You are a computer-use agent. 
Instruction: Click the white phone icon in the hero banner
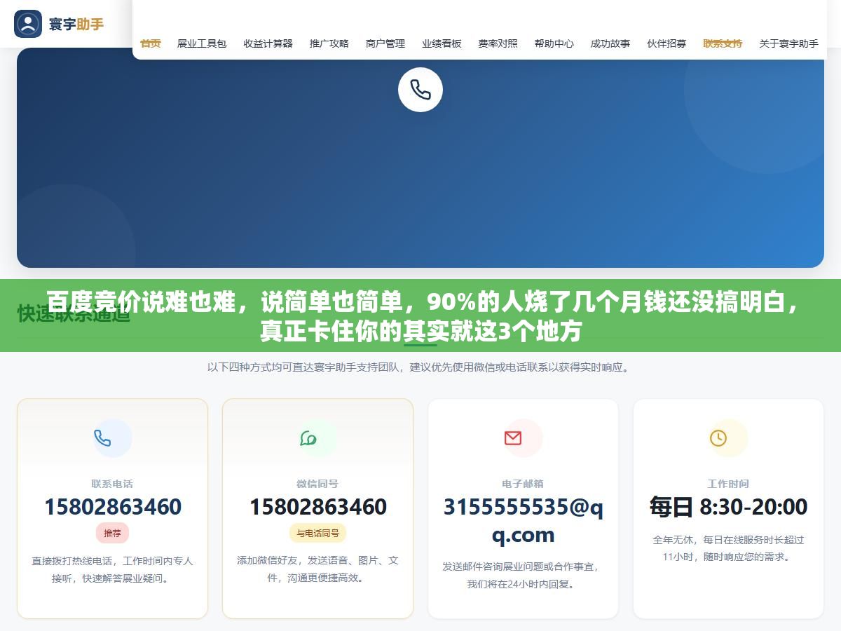pos(420,90)
